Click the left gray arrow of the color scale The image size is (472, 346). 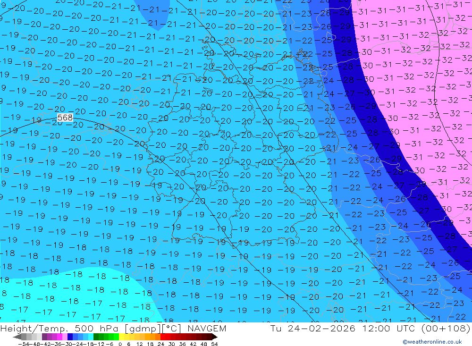pyautogui.click(x=17, y=337)
